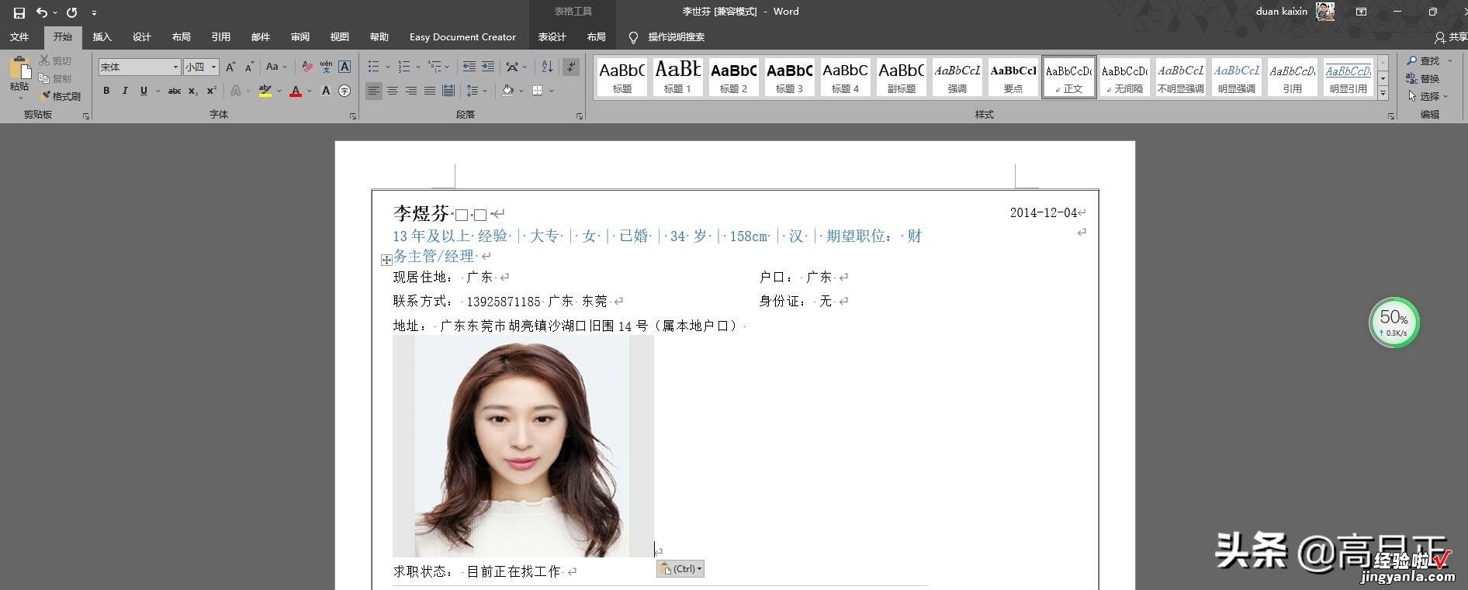1468x590 pixels.
Task: Open the Multilevel List options
Action: (x=437, y=67)
